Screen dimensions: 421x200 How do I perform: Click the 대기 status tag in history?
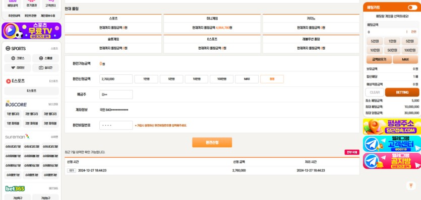(x=72, y=170)
